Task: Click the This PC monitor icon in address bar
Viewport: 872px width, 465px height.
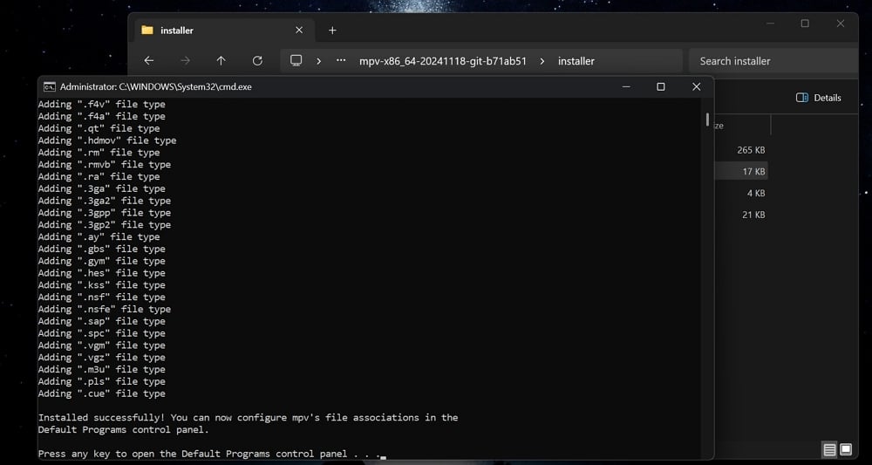Action: [x=296, y=60]
